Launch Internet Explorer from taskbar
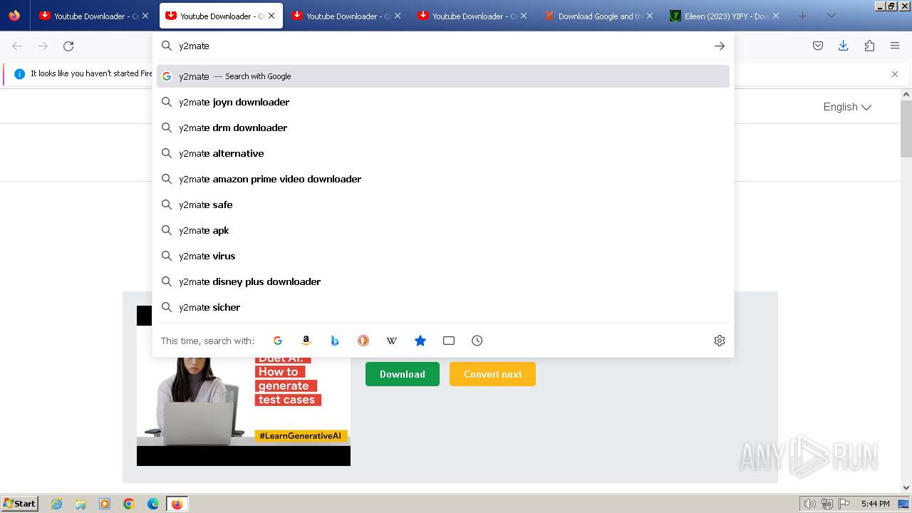 pos(57,504)
